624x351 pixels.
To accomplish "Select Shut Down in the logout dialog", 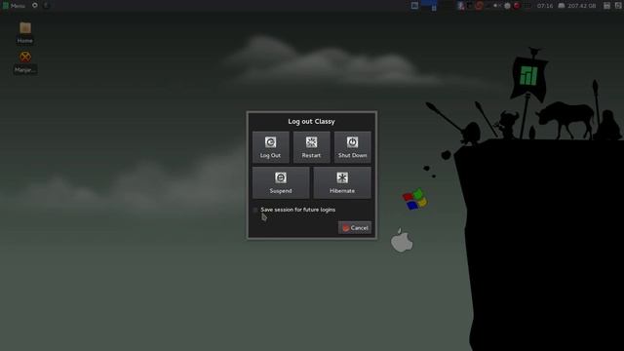I will point(353,147).
